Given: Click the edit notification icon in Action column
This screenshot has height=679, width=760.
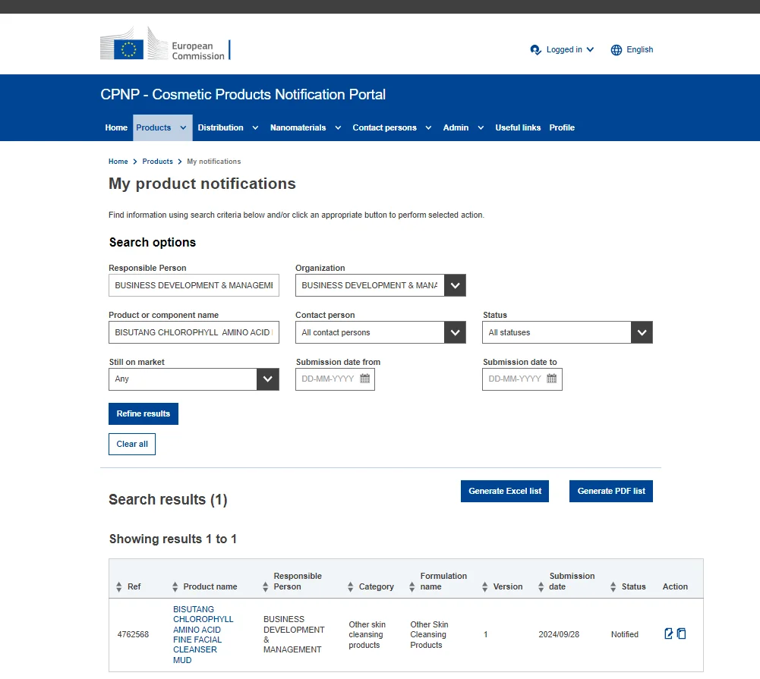Looking at the screenshot, I should tap(669, 633).
